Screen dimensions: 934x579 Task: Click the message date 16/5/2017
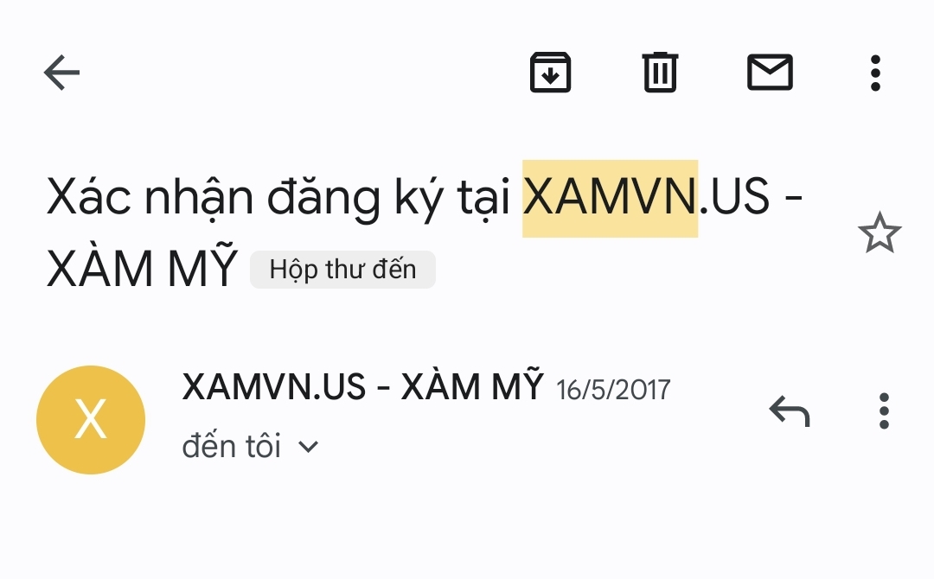[x=613, y=390]
